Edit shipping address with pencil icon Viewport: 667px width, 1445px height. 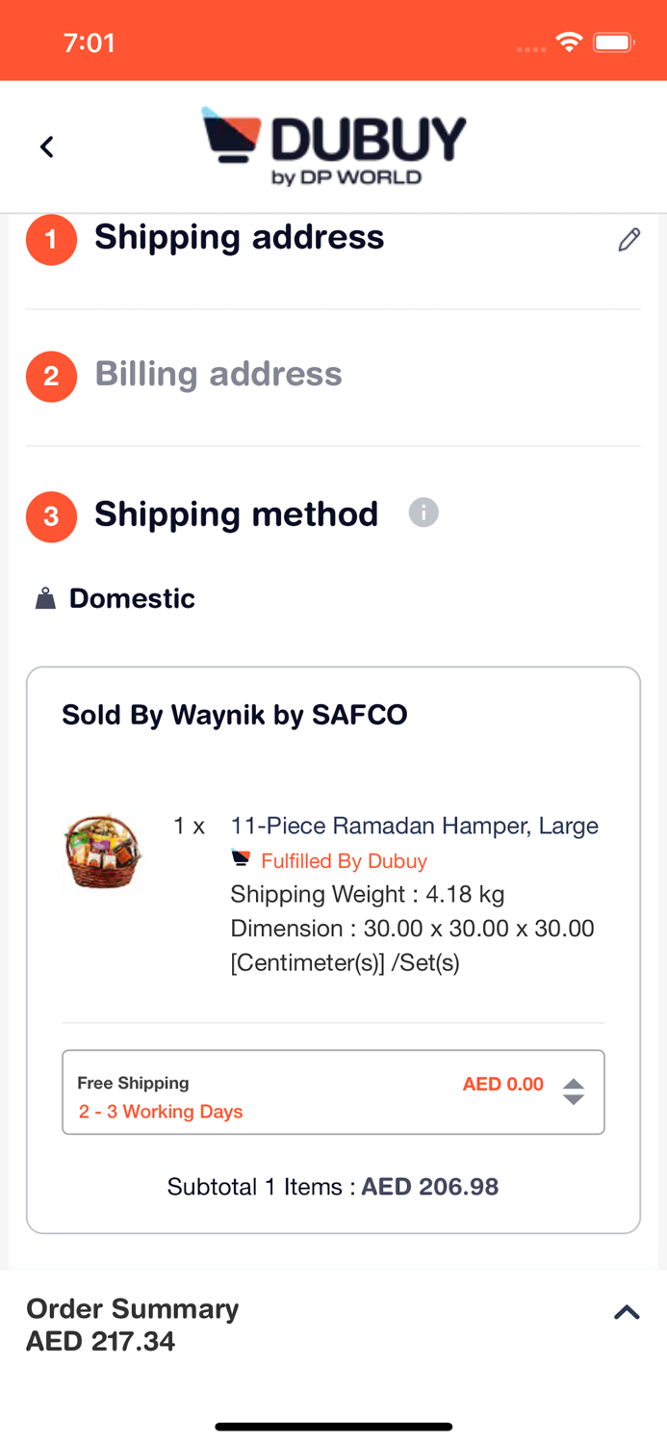click(629, 240)
